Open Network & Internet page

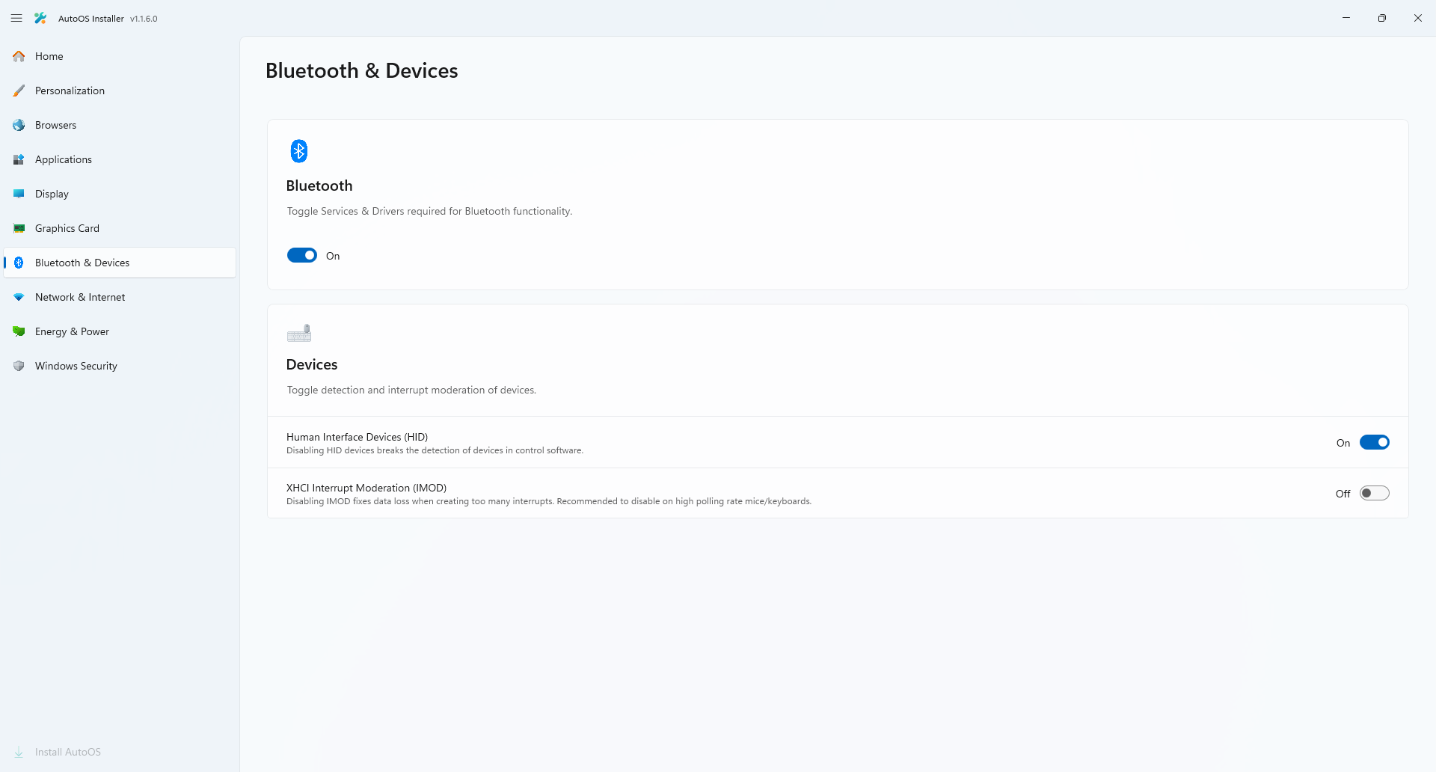[120, 297]
